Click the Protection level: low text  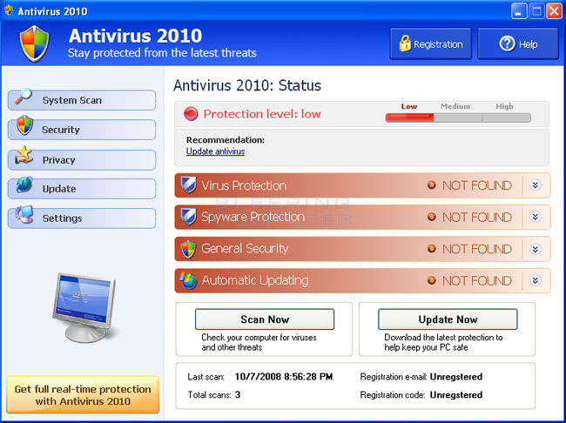tap(262, 114)
